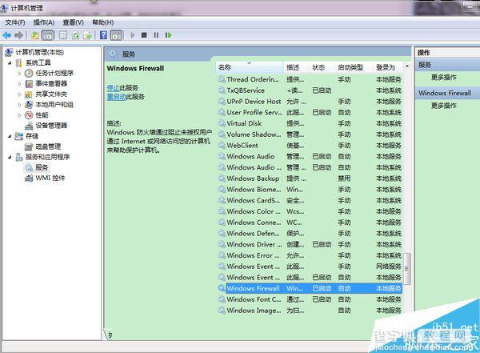Viewport: 480px width, 353px height.
Task: Toggle the show/hide console tree icon
Action: [x=47, y=35]
